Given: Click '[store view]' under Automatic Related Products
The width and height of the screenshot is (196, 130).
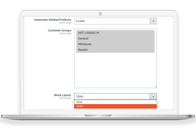Looking at the screenshot, I should point(65,23).
